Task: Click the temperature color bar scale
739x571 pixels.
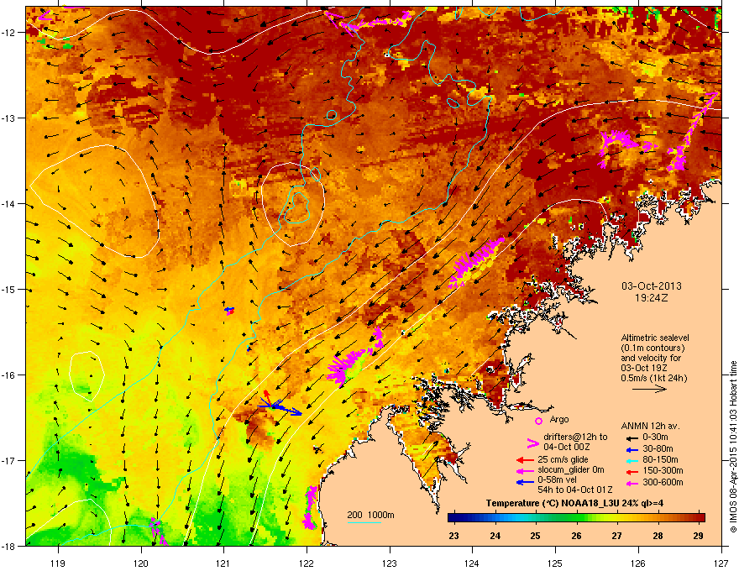Action: (x=576, y=517)
